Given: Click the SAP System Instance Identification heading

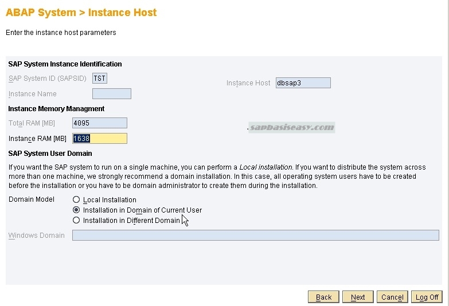Looking at the screenshot, I should [x=65, y=64].
